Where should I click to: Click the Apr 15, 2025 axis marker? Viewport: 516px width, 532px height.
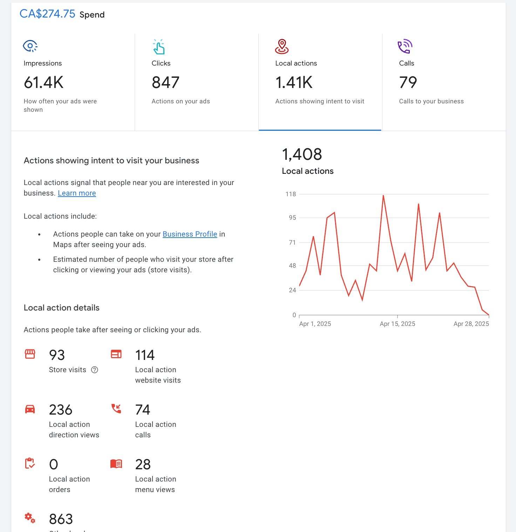pyautogui.click(x=397, y=324)
